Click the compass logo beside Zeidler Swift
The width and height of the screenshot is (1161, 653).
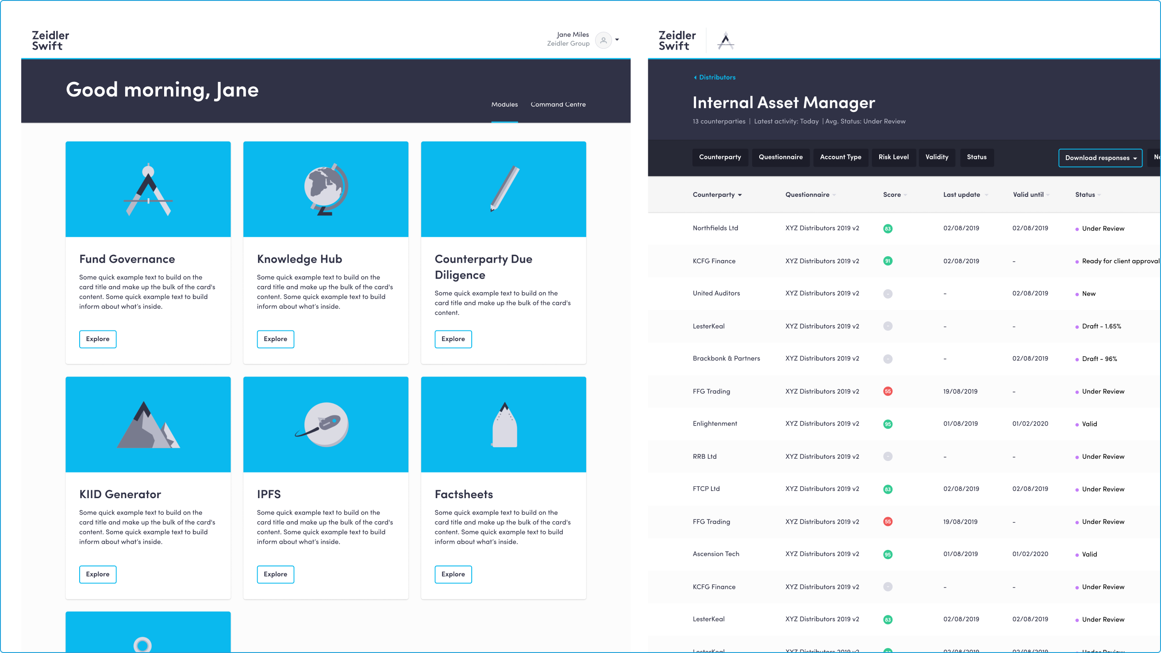pyautogui.click(x=725, y=41)
